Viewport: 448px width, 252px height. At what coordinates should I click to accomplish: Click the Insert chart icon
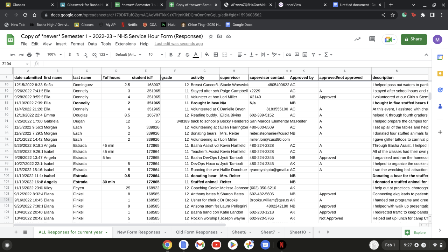[x=305, y=55]
